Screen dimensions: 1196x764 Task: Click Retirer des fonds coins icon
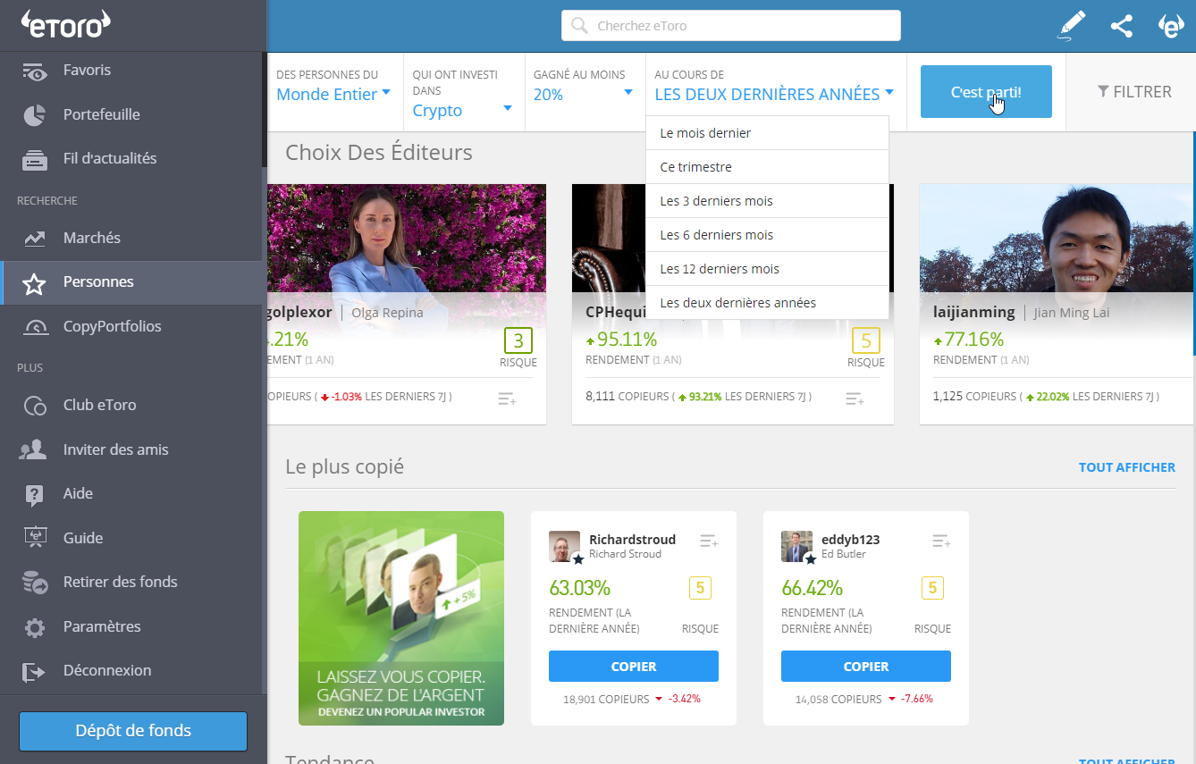point(34,583)
